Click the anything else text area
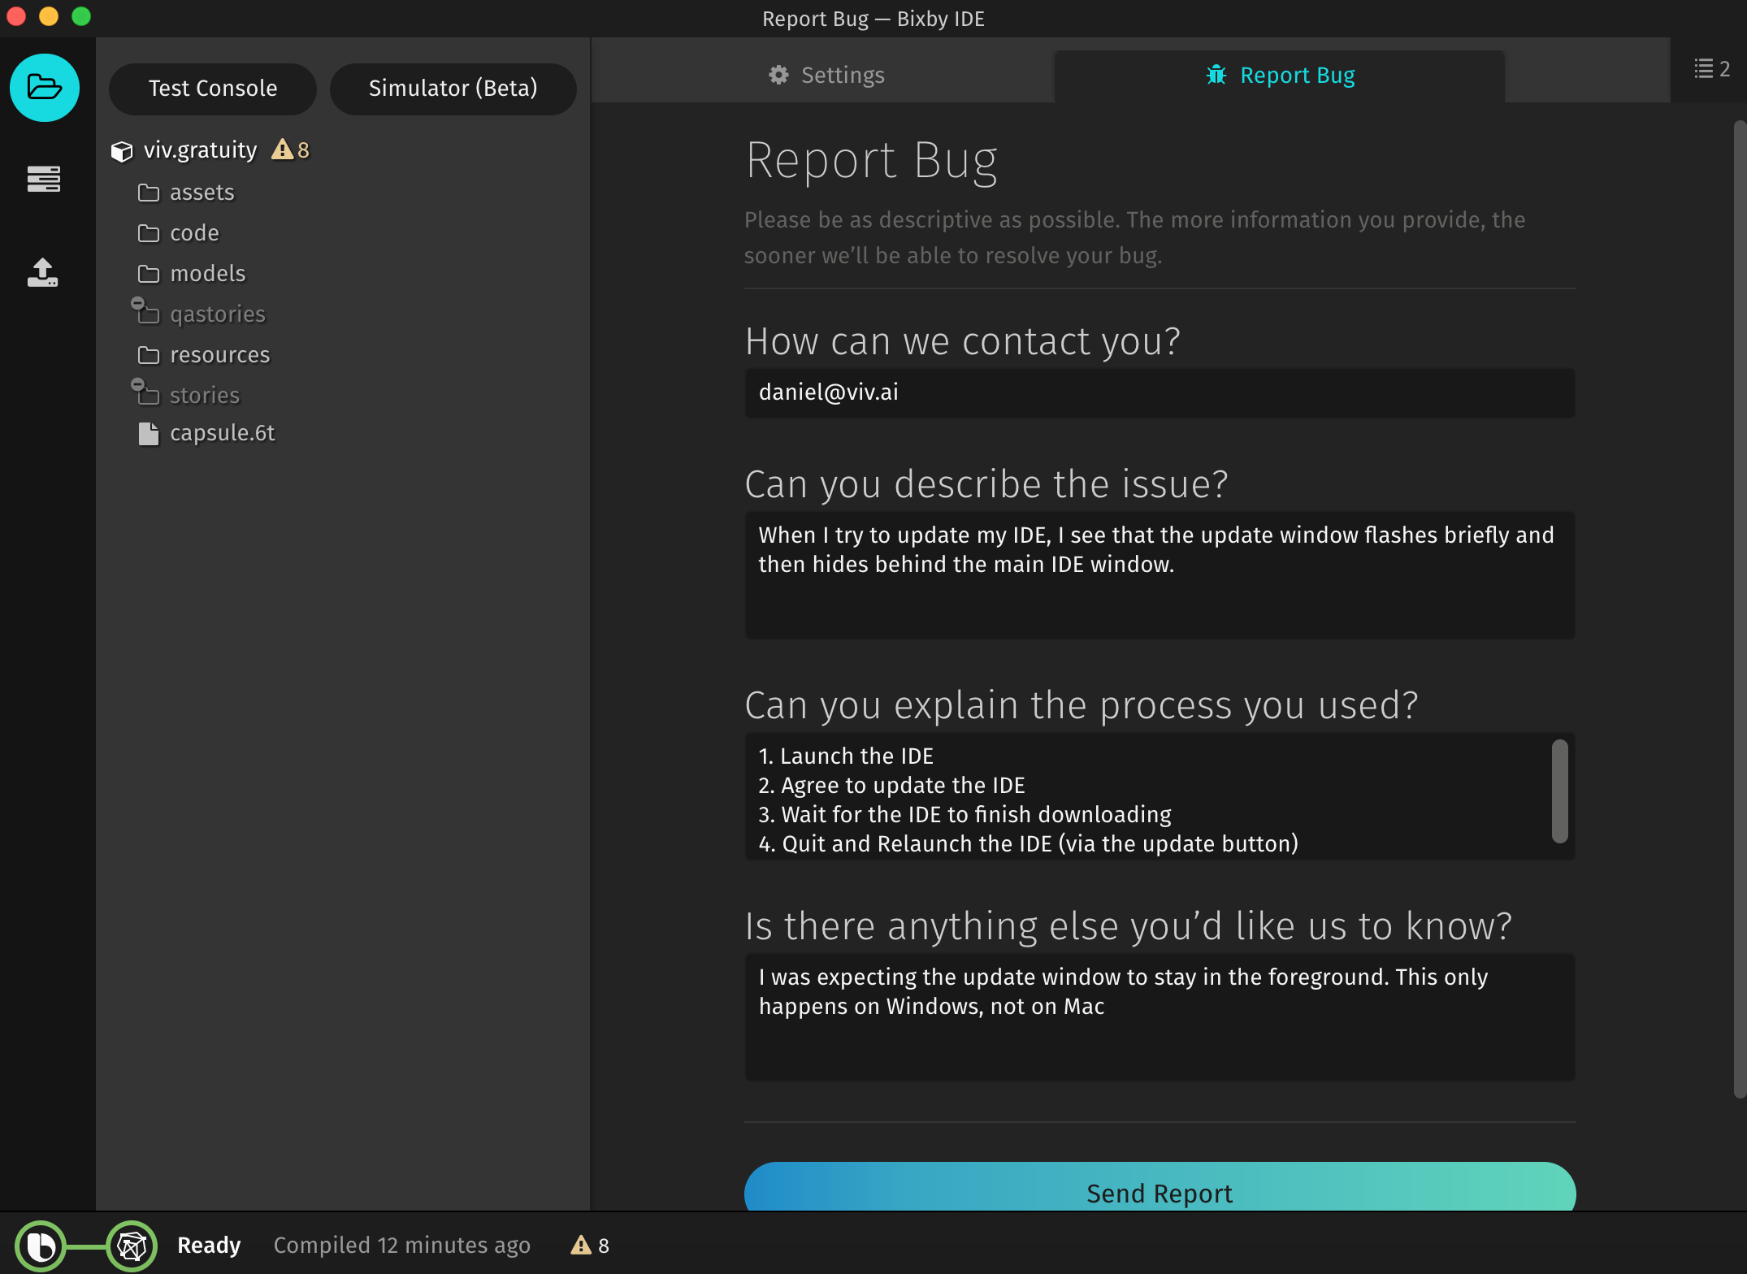The width and height of the screenshot is (1747, 1274). [x=1160, y=1016]
